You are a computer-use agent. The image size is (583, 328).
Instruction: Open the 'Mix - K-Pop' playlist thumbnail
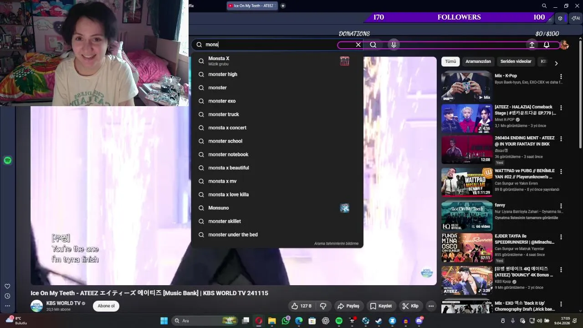tap(467, 87)
